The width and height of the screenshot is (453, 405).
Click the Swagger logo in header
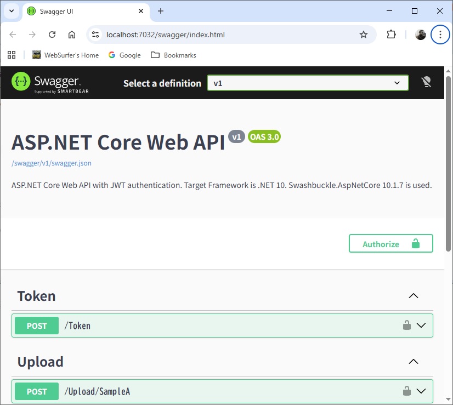click(x=50, y=83)
